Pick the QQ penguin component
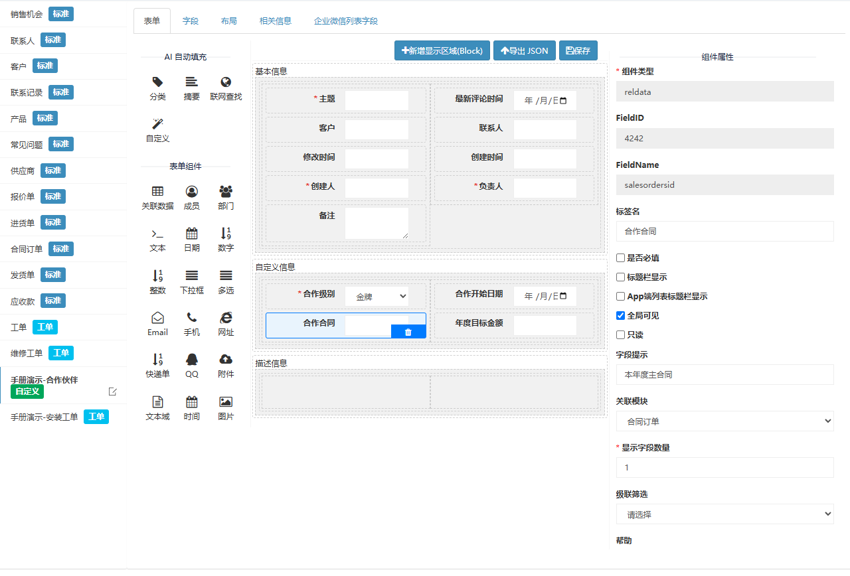 point(191,359)
